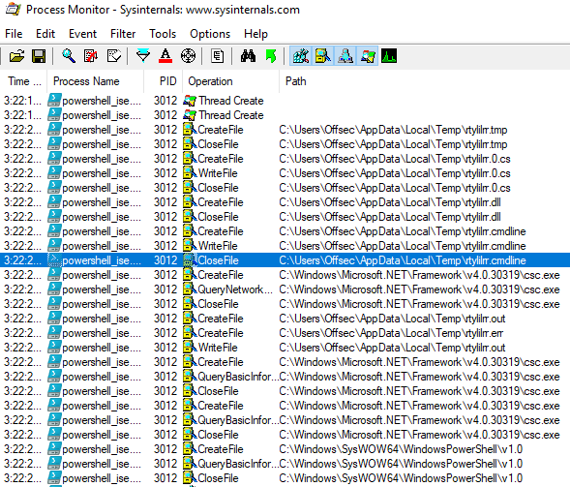The image size is (570, 487).
Task: Open the Tools menu
Action: tap(163, 34)
